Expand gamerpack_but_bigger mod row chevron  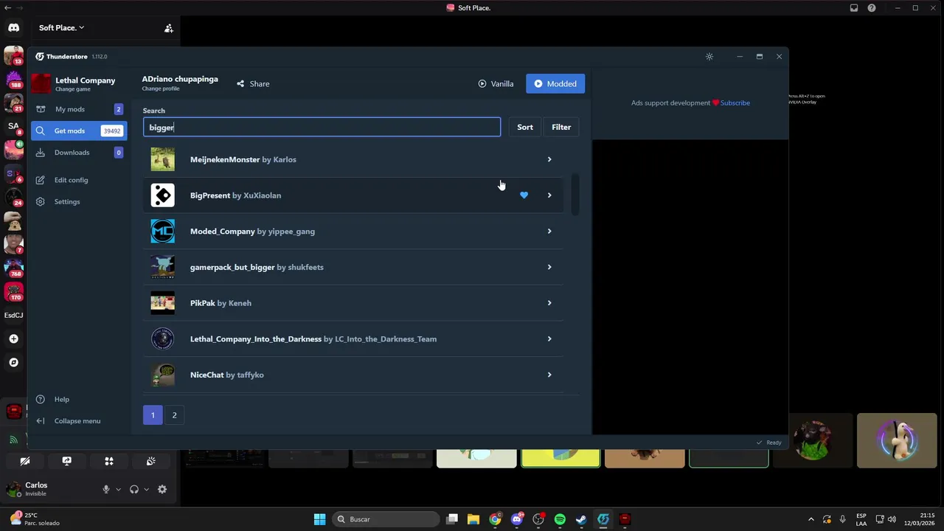[x=549, y=267]
